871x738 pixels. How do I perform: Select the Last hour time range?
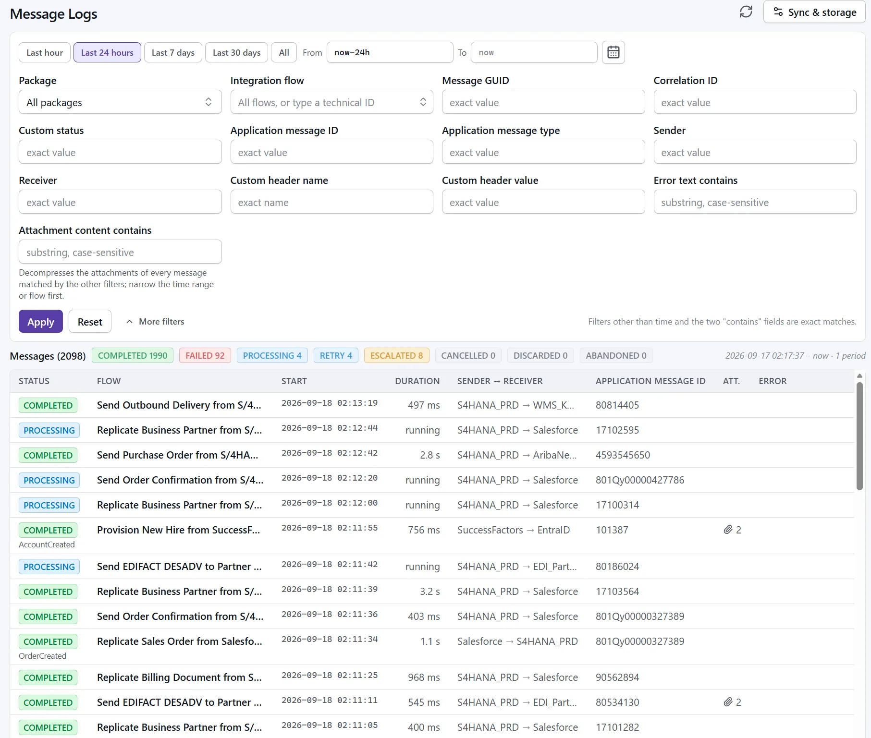pos(45,52)
